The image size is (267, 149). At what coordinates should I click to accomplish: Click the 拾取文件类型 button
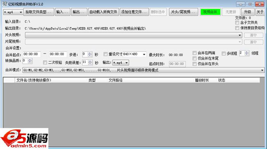point(39,12)
